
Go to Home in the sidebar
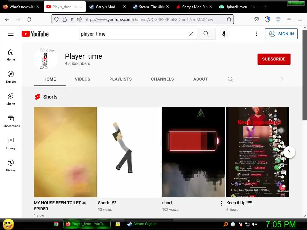click(11, 55)
